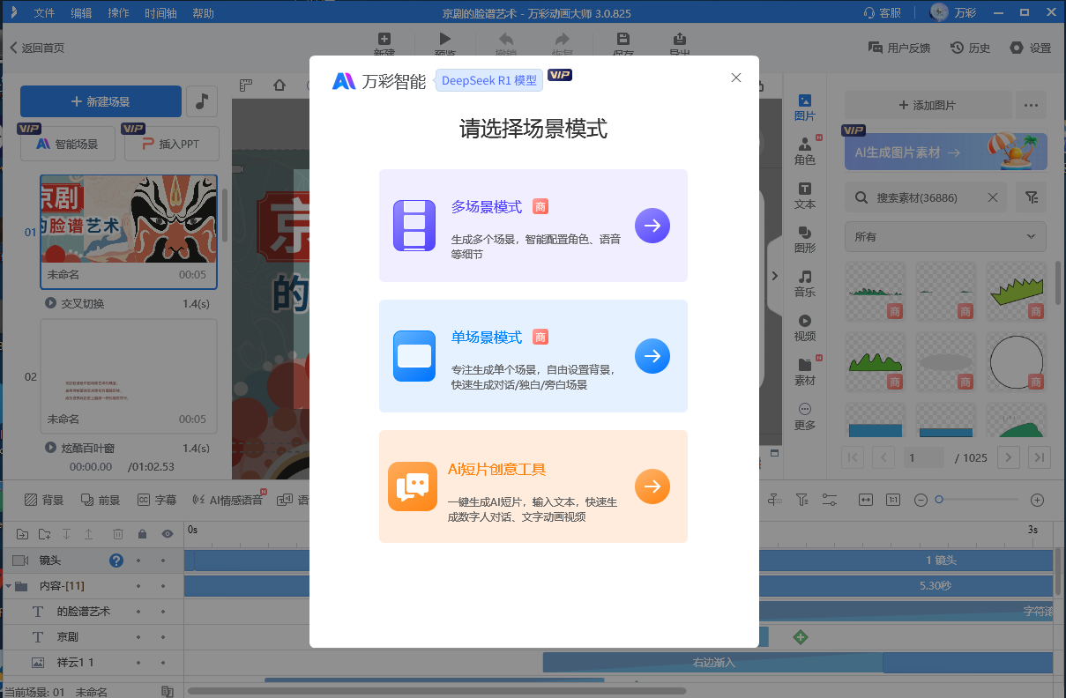The width and height of the screenshot is (1066, 698).
Task: Click the right panel collapse chevron
Action: coord(774,276)
